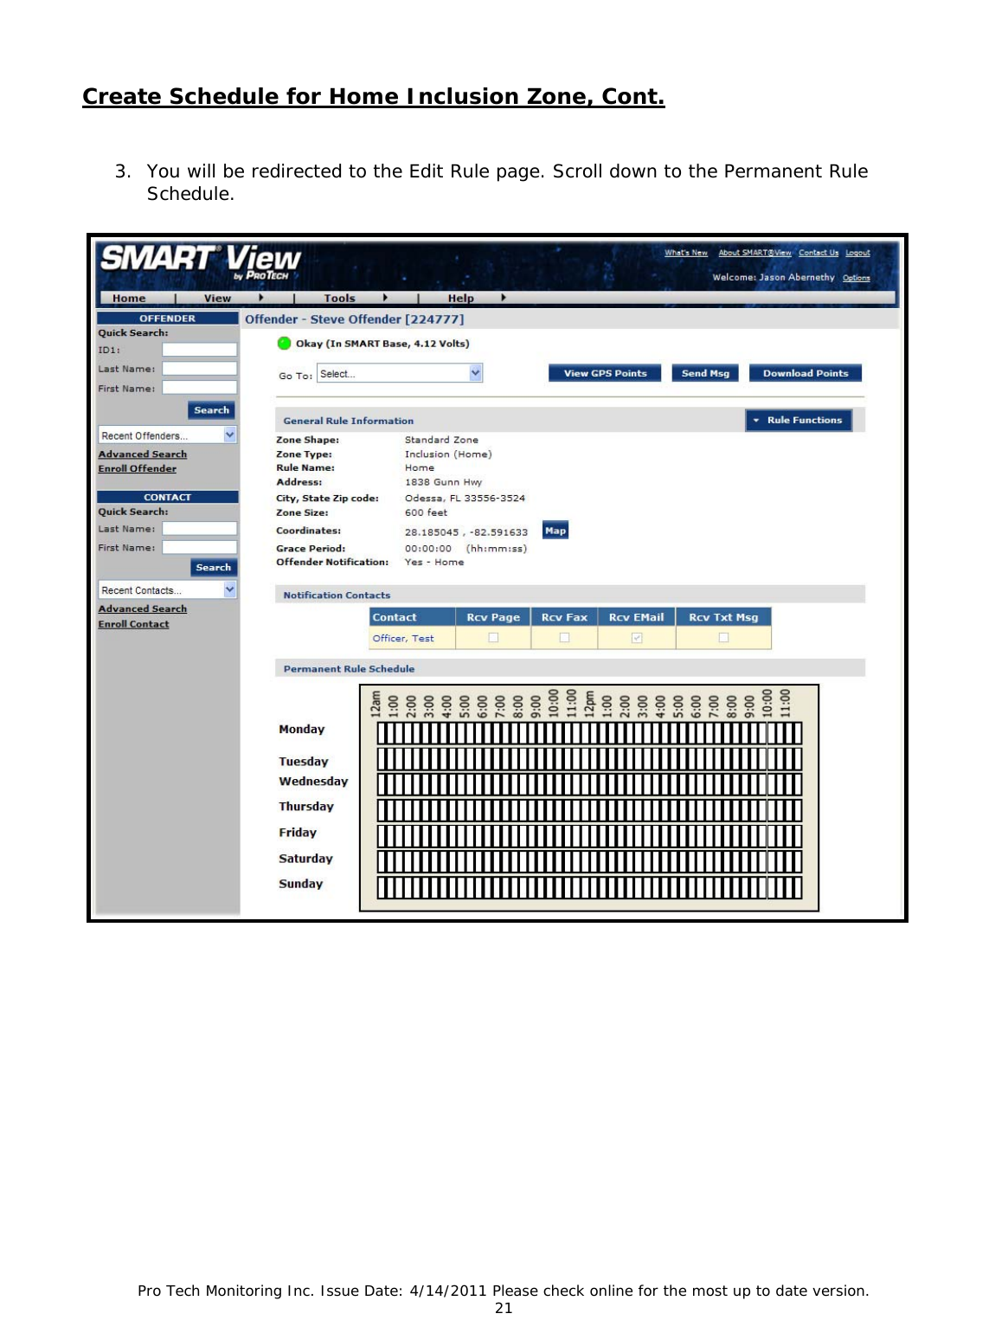The image size is (1008, 1333).
Task: Click the Send Msg button
Action: (x=705, y=374)
